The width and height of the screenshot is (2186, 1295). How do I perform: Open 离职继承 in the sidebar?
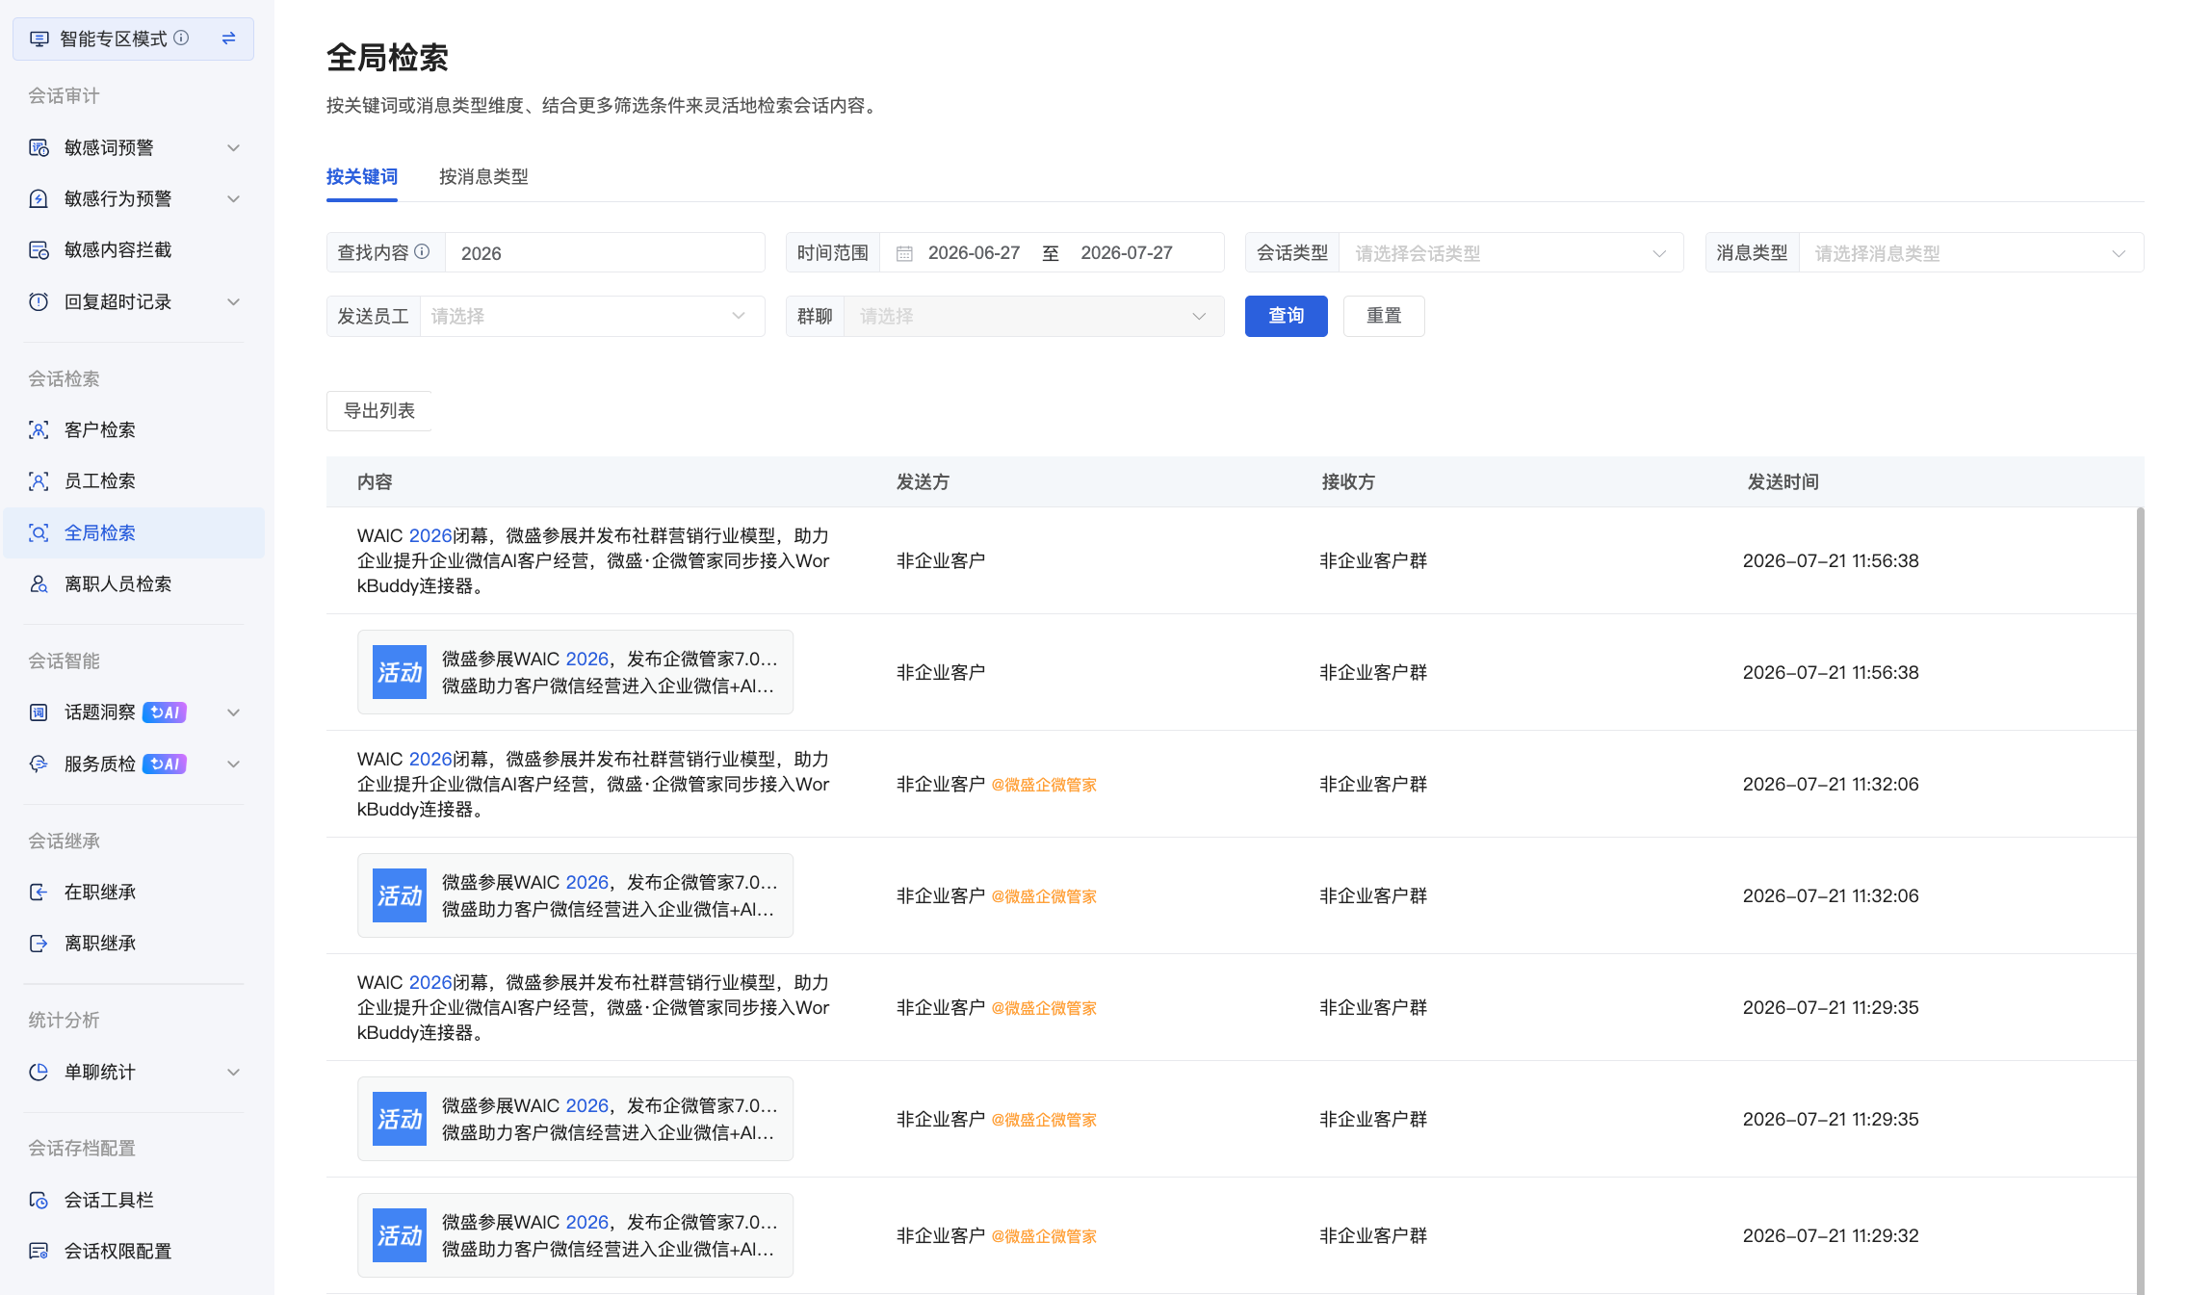[134, 943]
